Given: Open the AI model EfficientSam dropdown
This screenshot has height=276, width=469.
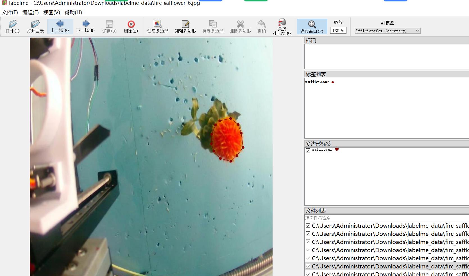Looking at the screenshot, I should (387, 31).
